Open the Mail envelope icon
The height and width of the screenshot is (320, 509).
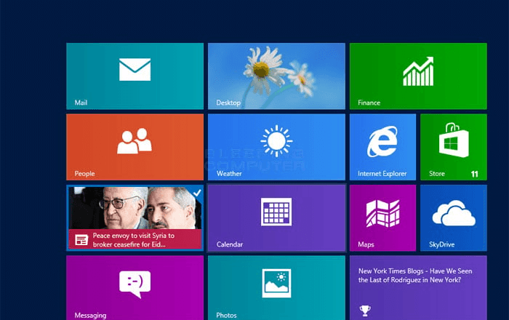[135, 69]
